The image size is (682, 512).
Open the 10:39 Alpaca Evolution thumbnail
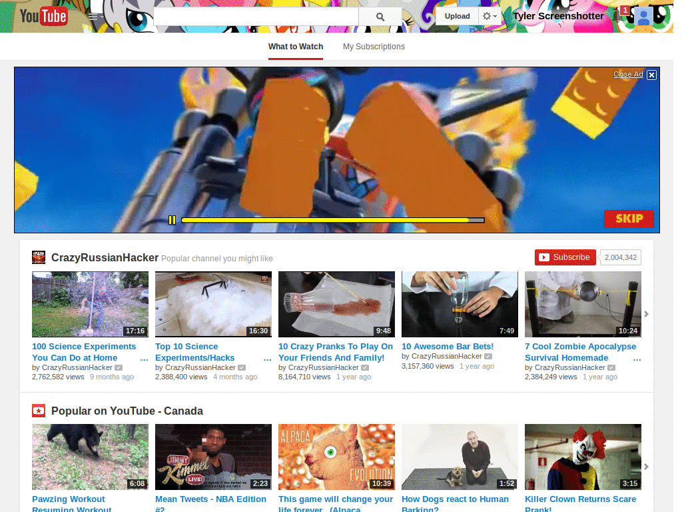coord(336,457)
